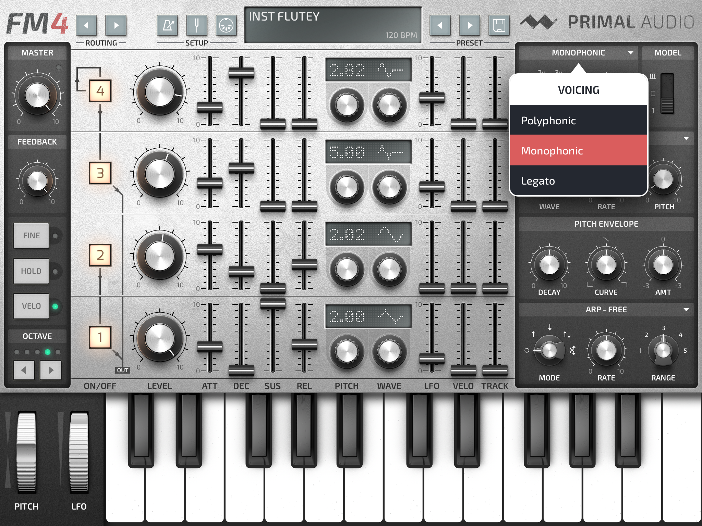This screenshot has height=526, width=702.
Task: Toggle operator 1 on/off
Action: (100, 337)
